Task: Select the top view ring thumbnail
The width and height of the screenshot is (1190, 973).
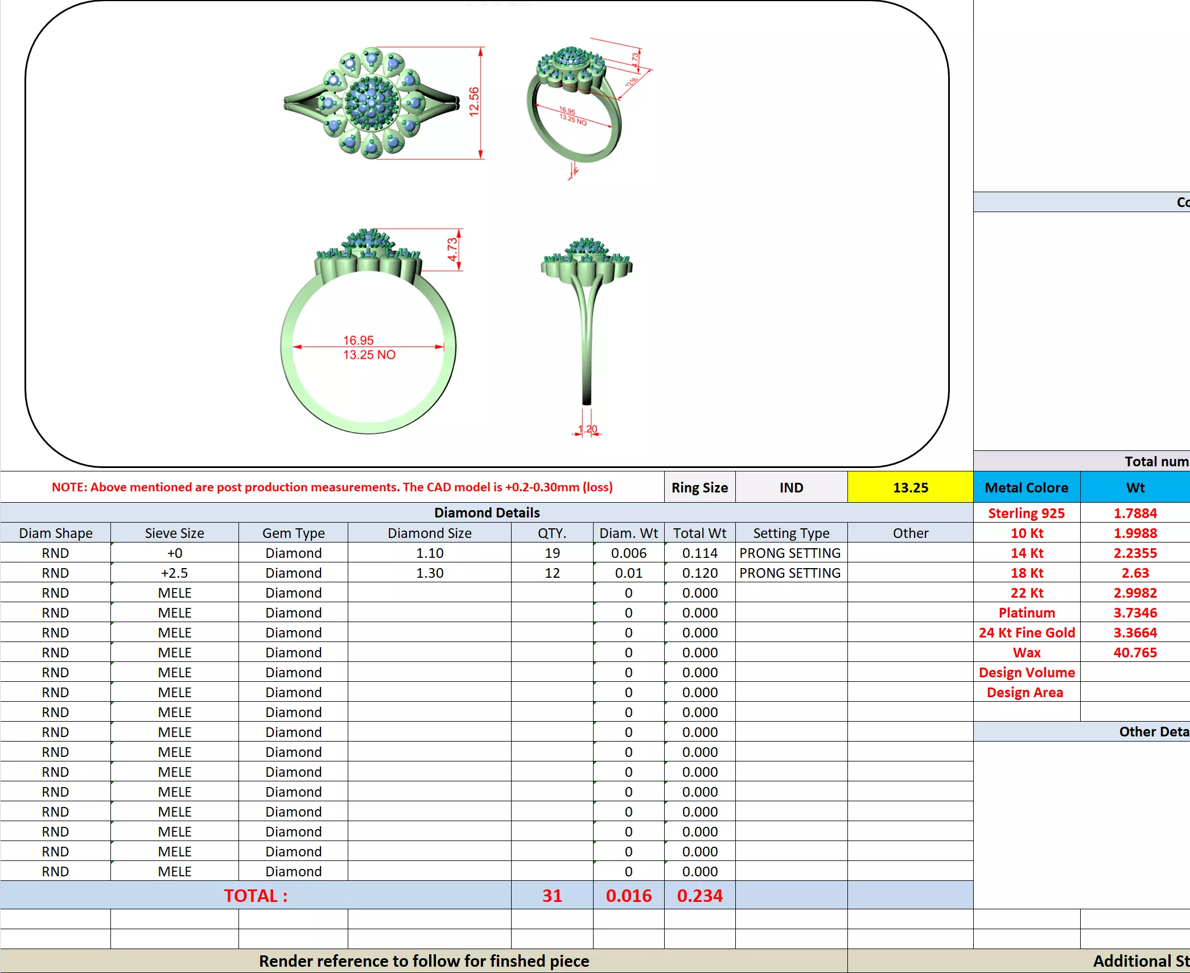Action: (372, 103)
